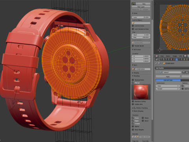Open the Particles properties tab icon
The height and width of the screenshot is (142, 189).
(187, 59)
